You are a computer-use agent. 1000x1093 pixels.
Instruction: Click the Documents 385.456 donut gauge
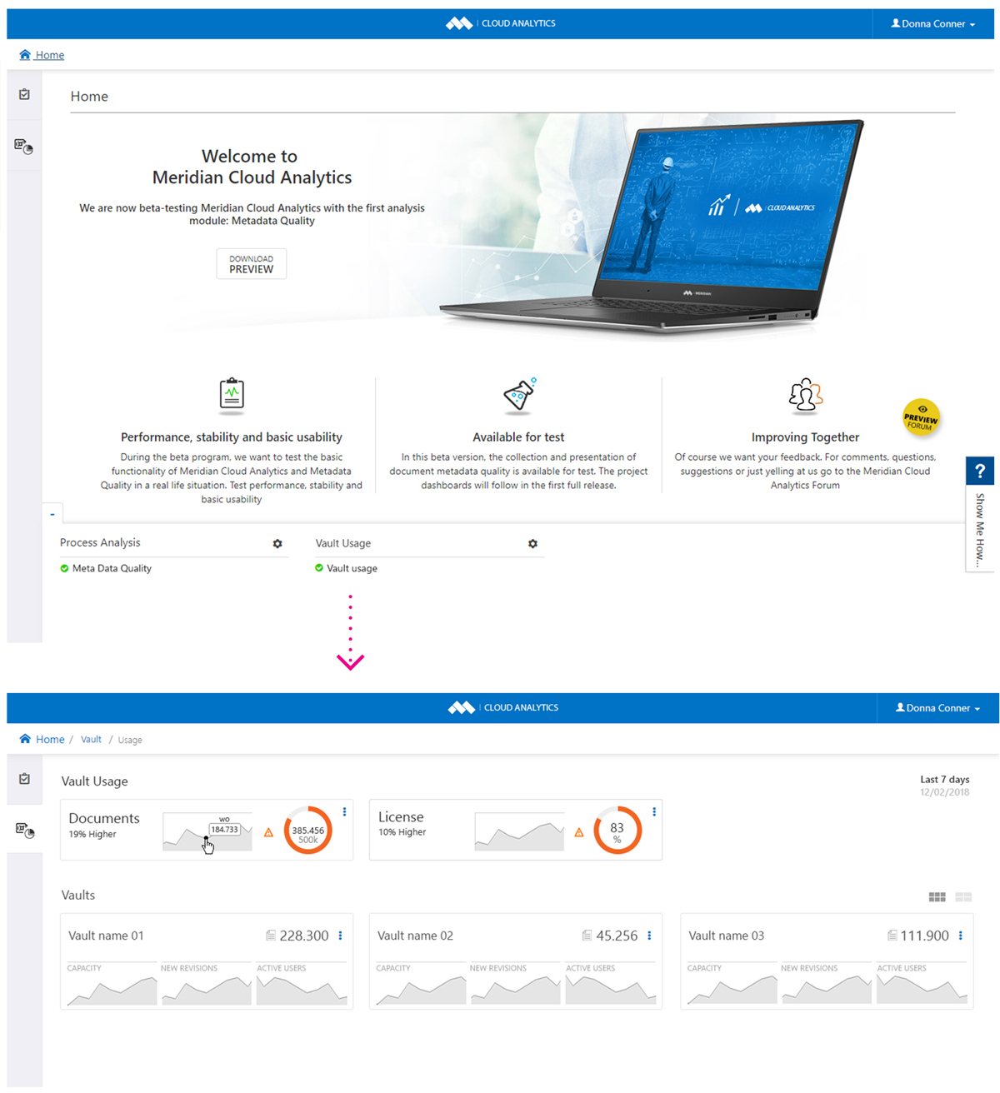308,831
